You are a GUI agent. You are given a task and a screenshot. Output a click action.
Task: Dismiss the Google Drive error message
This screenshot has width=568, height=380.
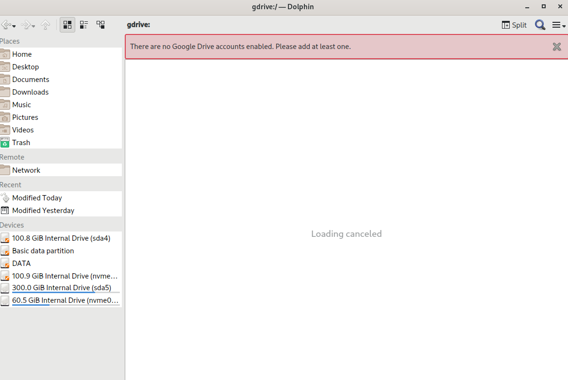pos(557,47)
